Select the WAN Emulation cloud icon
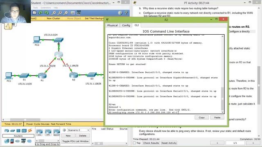The height and width of the screenshot is (147, 262). click(x=17, y=141)
